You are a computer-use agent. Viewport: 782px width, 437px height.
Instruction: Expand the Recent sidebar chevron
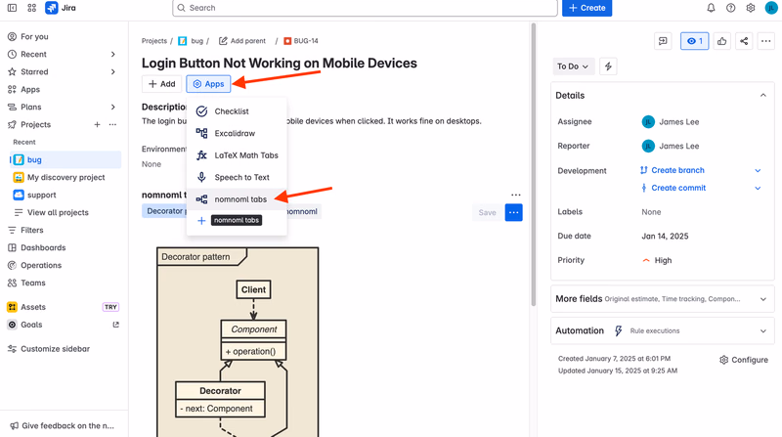pyautogui.click(x=113, y=54)
